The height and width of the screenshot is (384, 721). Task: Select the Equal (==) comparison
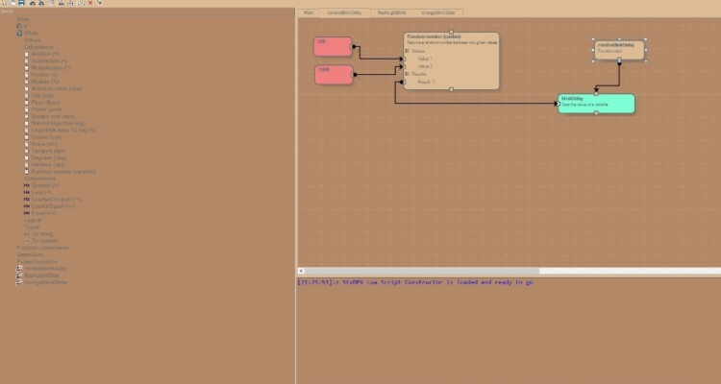44,213
